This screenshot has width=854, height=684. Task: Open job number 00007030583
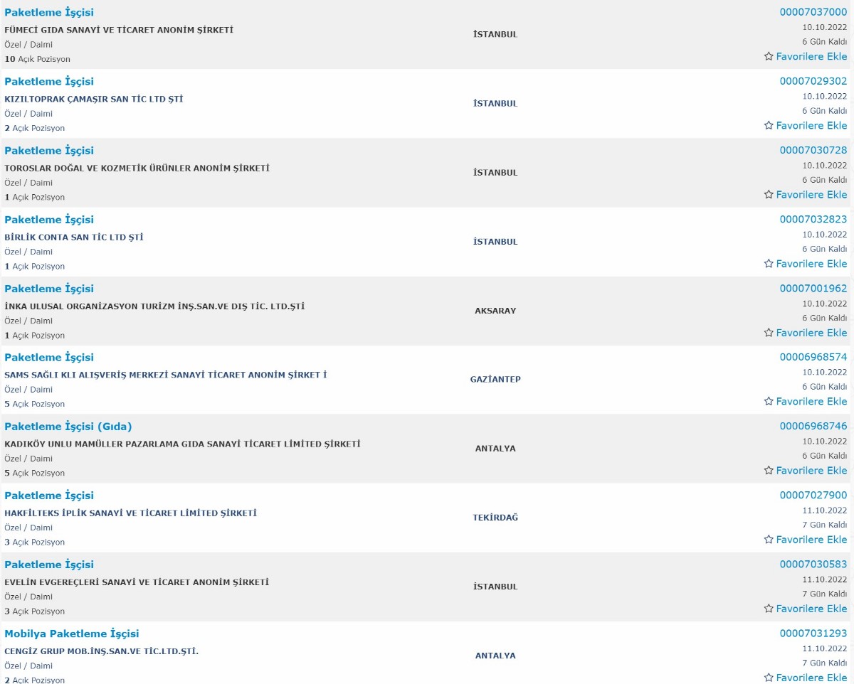point(813,564)
